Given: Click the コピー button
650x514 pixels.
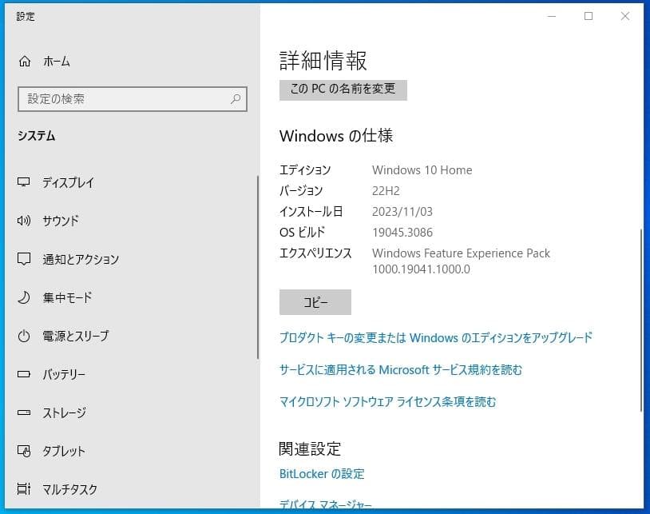Looking at the screenshot, I should [x=315, y=302].
